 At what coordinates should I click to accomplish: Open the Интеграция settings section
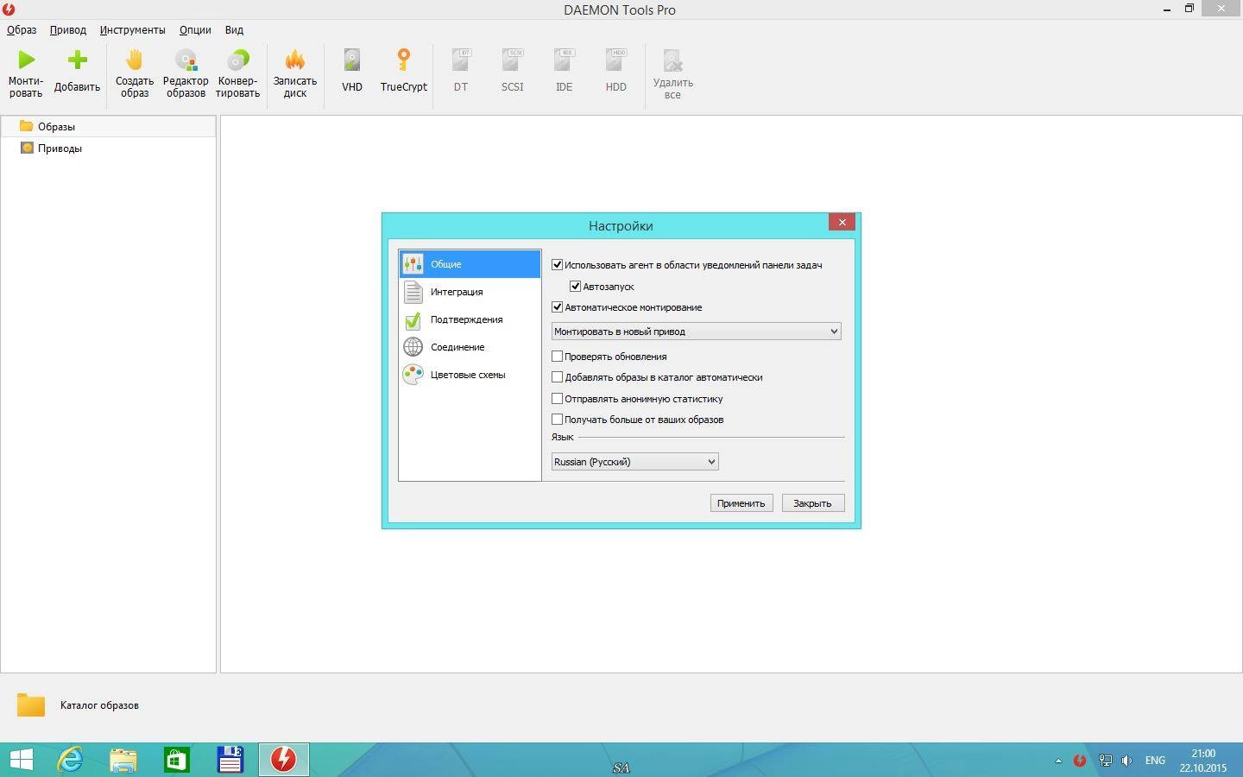[x=470, y=292]
